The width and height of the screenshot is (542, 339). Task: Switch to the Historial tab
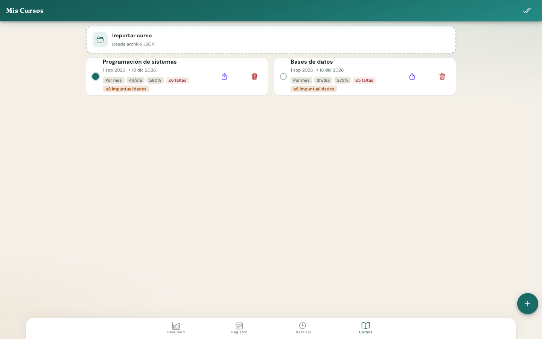(303, 328)
